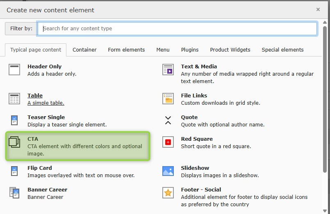Screen dimensions: 330x214
Task: Click the Header Only element icon
Action: [x=14, y=70]
